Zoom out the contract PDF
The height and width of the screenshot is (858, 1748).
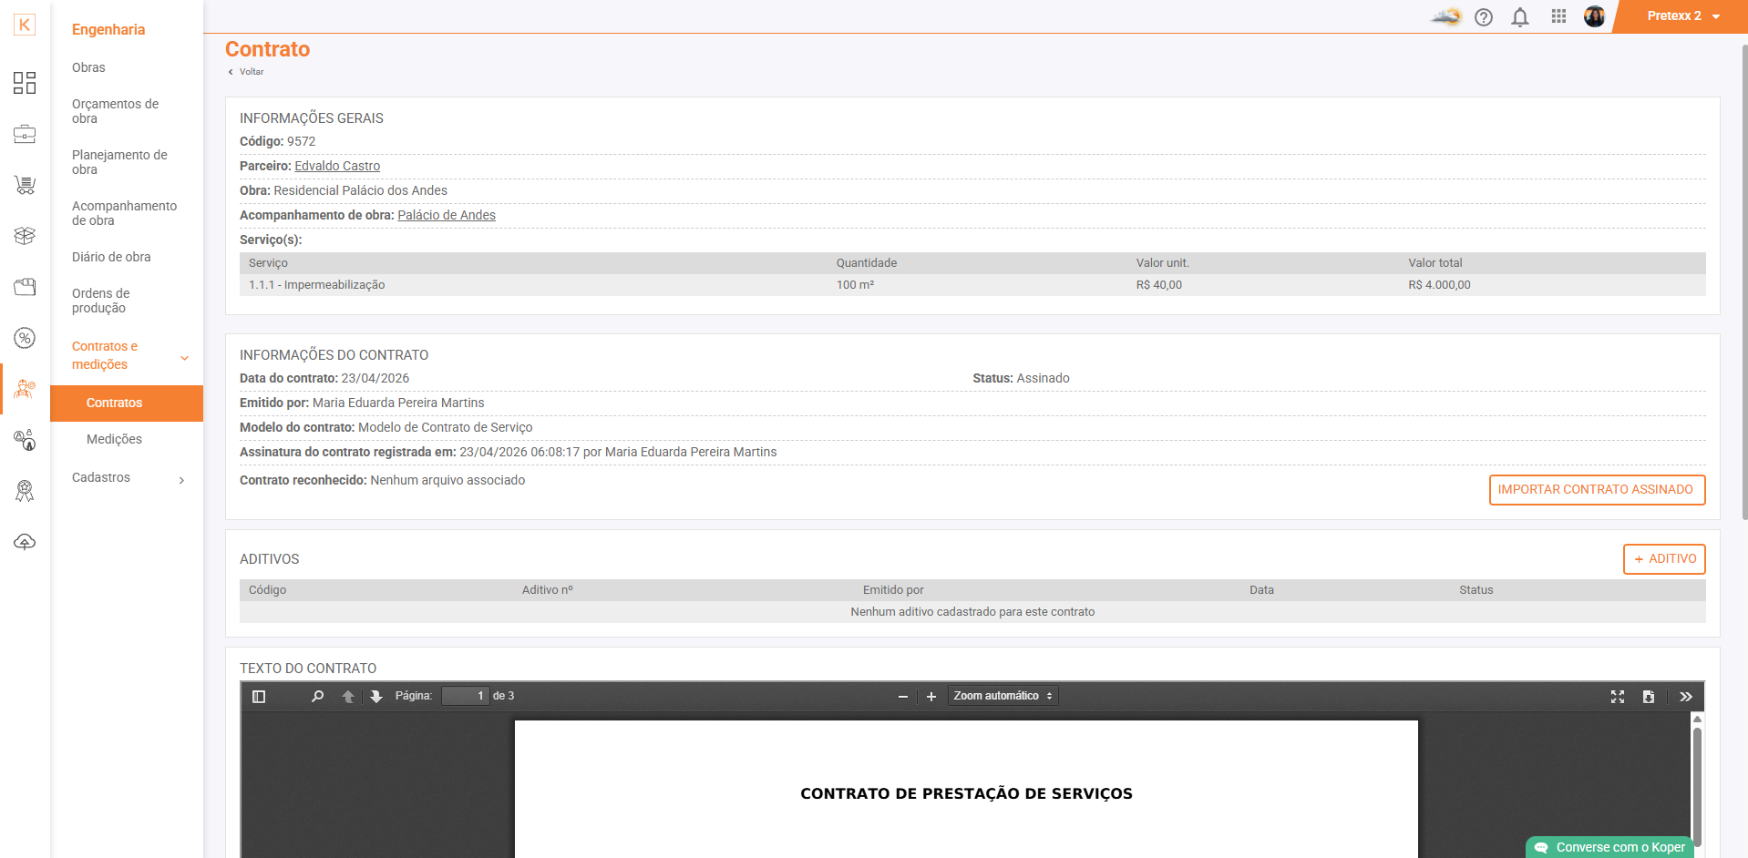tap(902, 696)
